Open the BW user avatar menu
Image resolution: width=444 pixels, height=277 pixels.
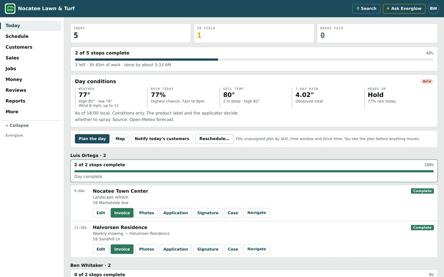(x=433, y=8)
